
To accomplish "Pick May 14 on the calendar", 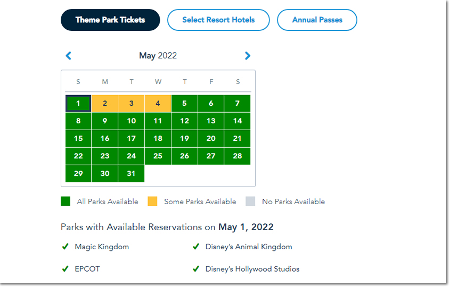I will [x=238, y=121].
